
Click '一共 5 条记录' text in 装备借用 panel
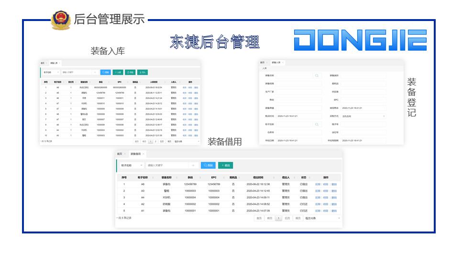click(124, 218)
